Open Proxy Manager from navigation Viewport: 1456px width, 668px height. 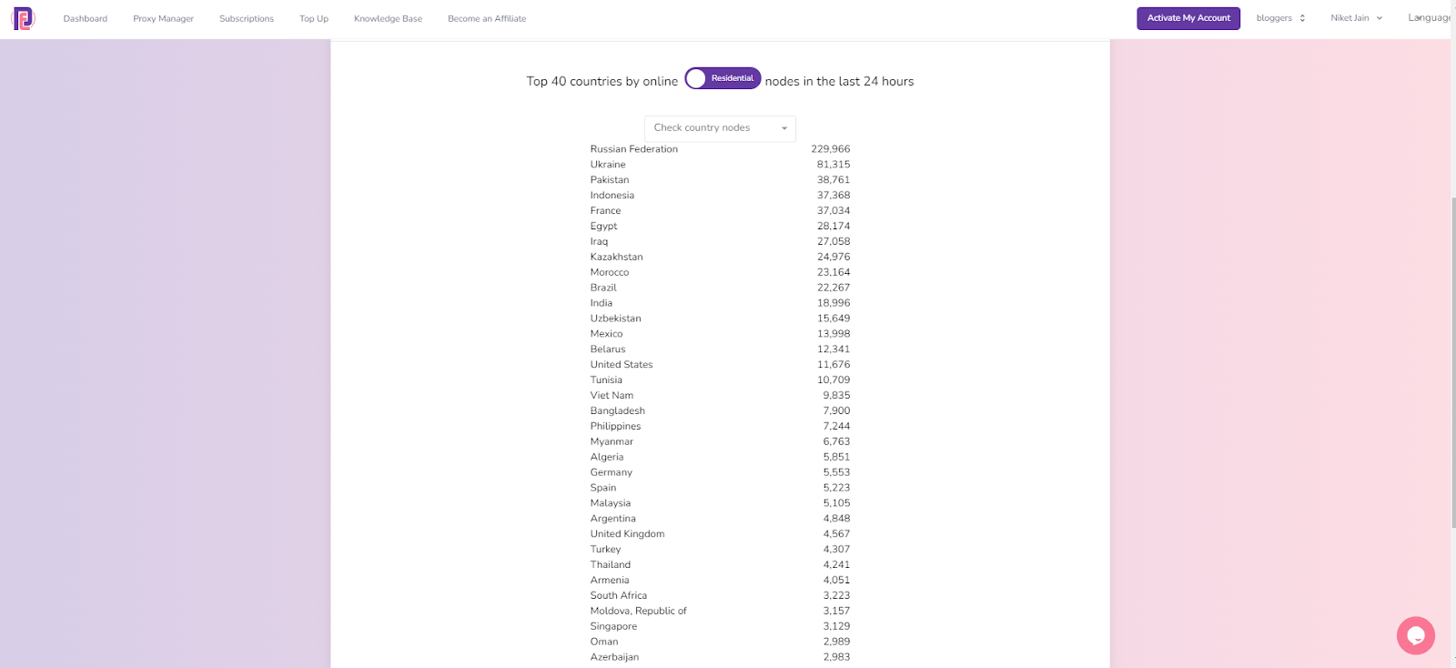coord(163,19)
